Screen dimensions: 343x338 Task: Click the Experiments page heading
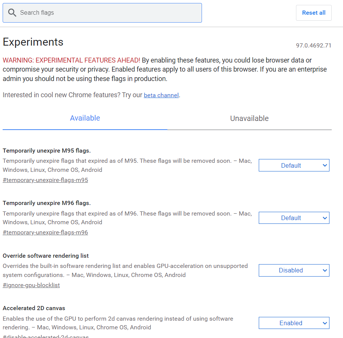tap(33, 42)
